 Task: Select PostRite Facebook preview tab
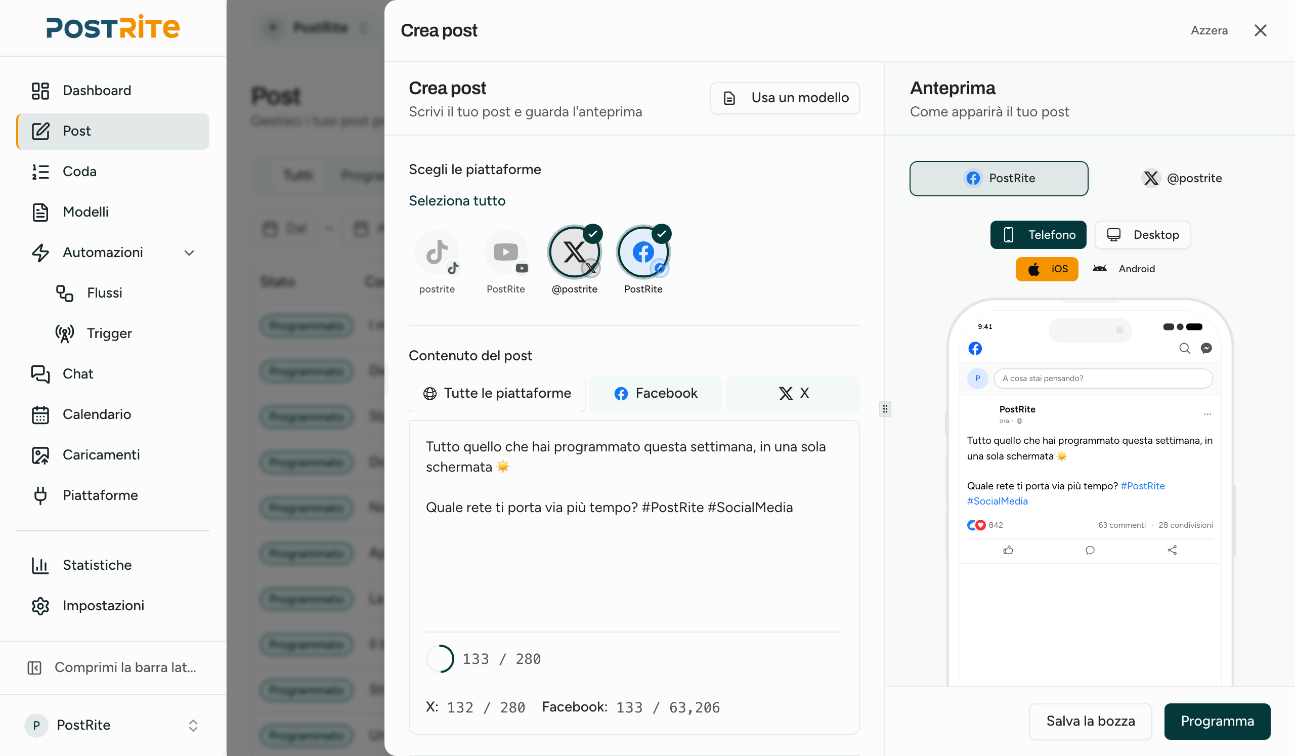point(999,178)
